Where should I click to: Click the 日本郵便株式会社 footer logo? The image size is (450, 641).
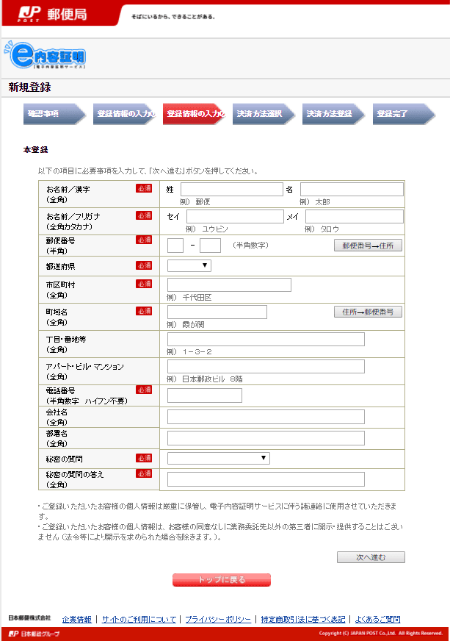tap(29, 618)
